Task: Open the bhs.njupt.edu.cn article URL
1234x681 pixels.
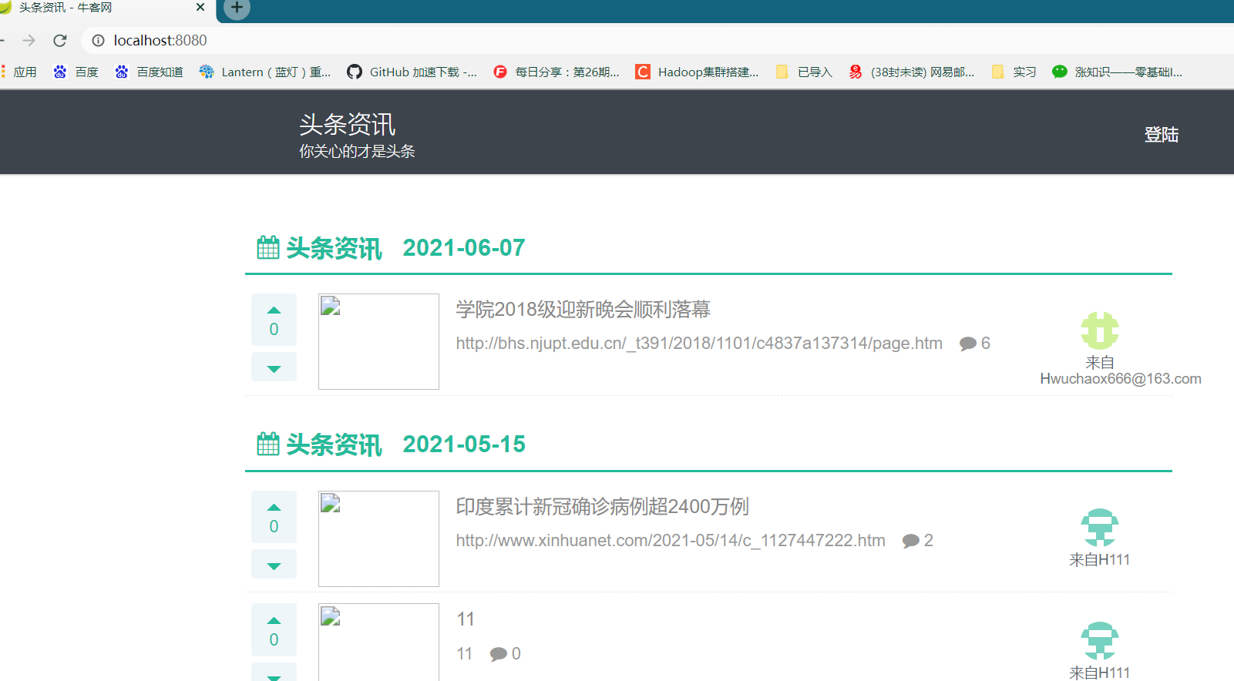Action: click(x=698, y=344)
